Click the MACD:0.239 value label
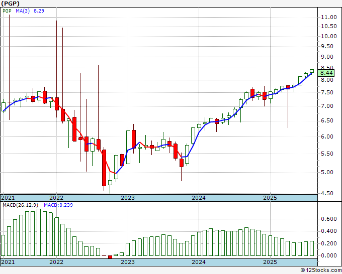The height and width of the screenshot is (274, 342). pos(58,205)
